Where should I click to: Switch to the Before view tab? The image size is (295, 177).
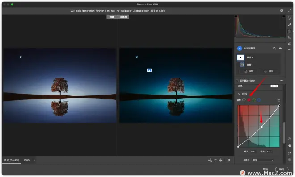coord(112,16)
